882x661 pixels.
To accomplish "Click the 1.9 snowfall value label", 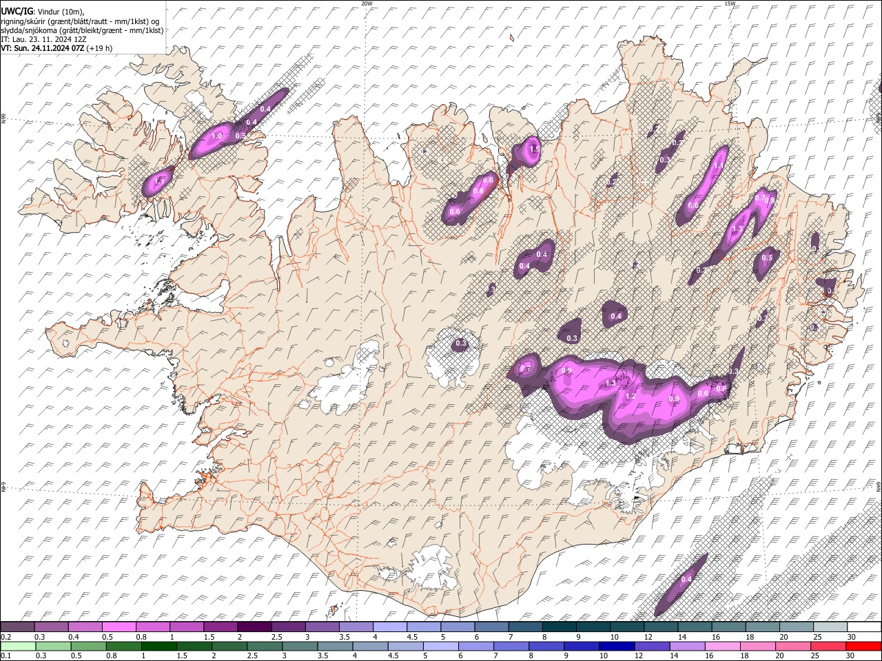I will coord(534,149).
